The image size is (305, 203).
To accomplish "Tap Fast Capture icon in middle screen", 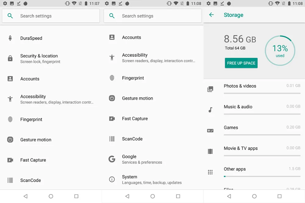I will pos(112,119).
